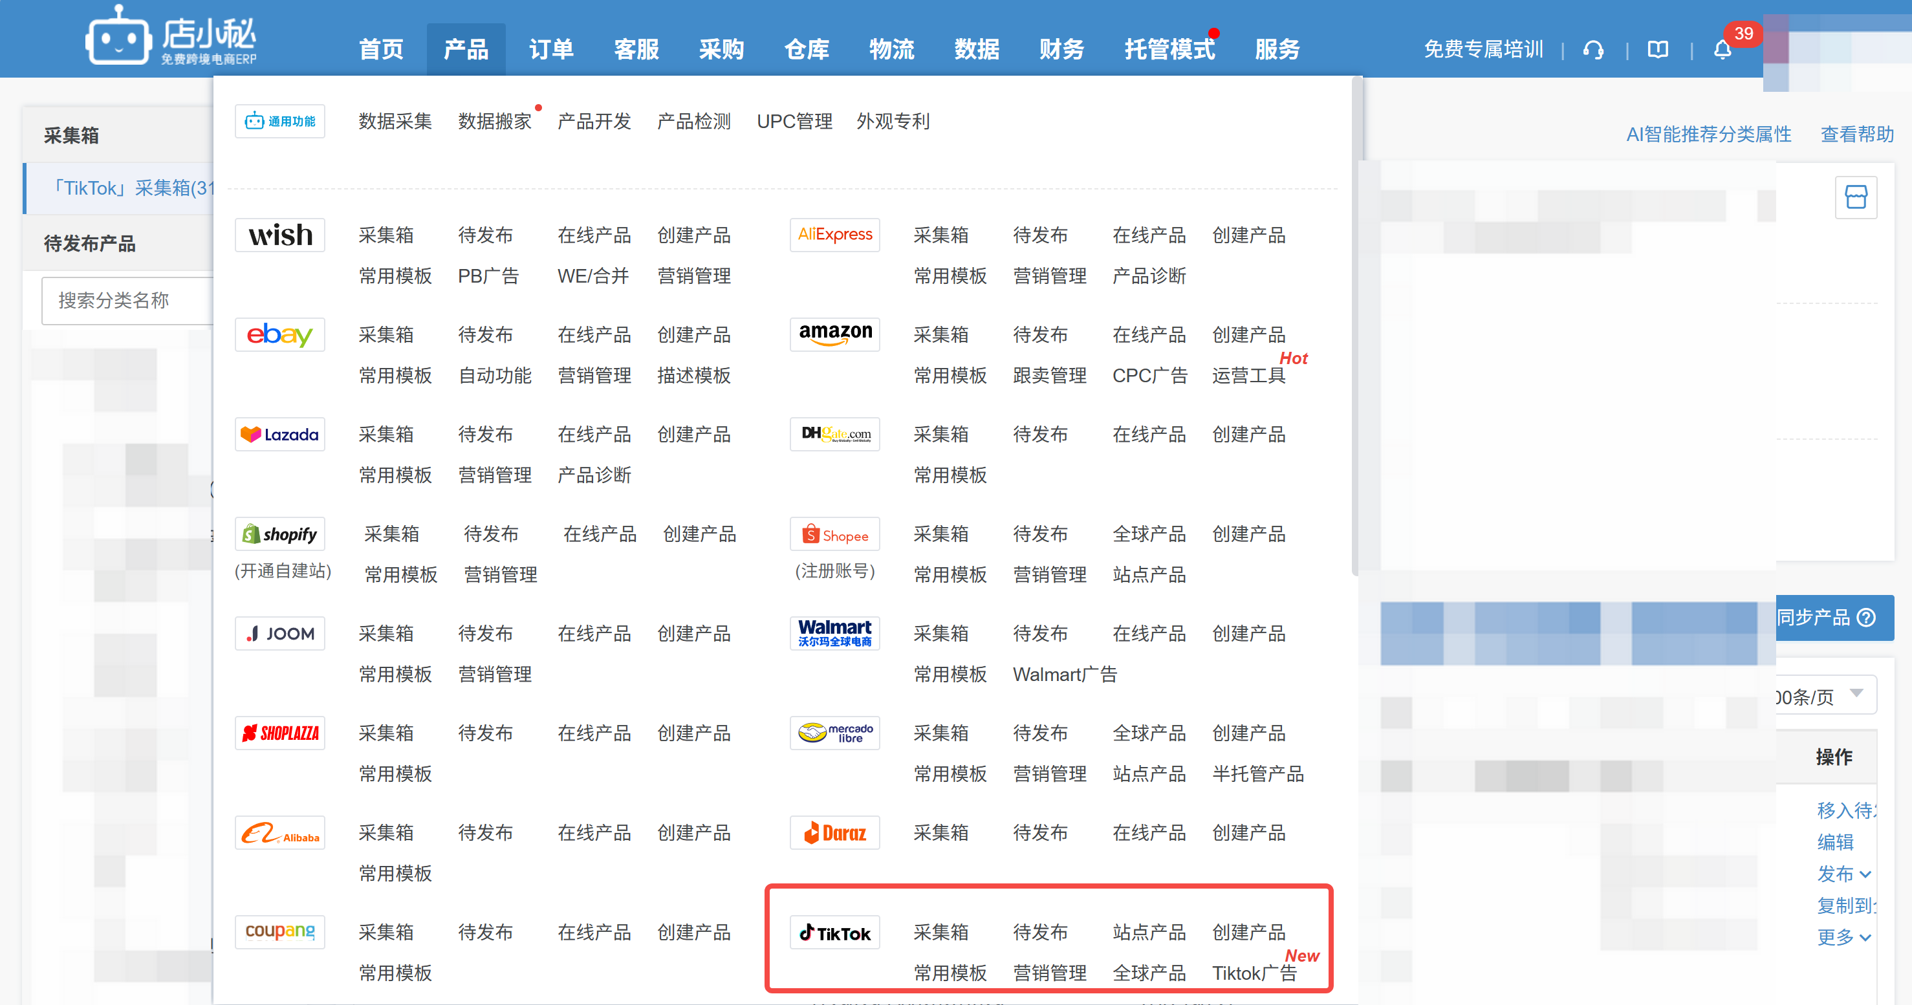Open 数据采集 under general functions

pyautogui.click(x=395, y=121)
